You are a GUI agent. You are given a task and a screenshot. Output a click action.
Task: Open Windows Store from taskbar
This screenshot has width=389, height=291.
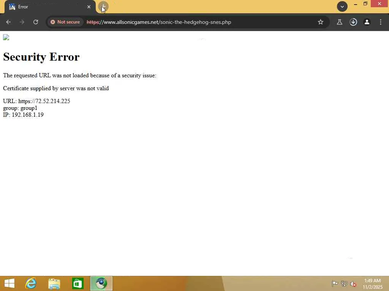click(x=77, y=283)
